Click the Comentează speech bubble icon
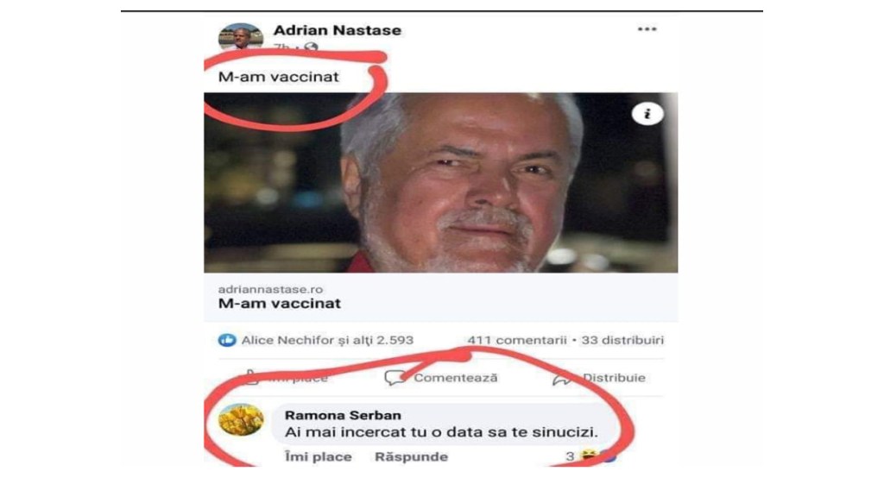The width and height of the screenshot is (884, 478). click(394, 378)
